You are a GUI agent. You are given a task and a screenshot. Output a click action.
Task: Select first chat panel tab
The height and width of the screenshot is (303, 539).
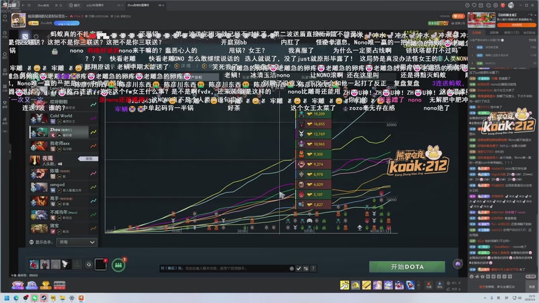(476, 32)
